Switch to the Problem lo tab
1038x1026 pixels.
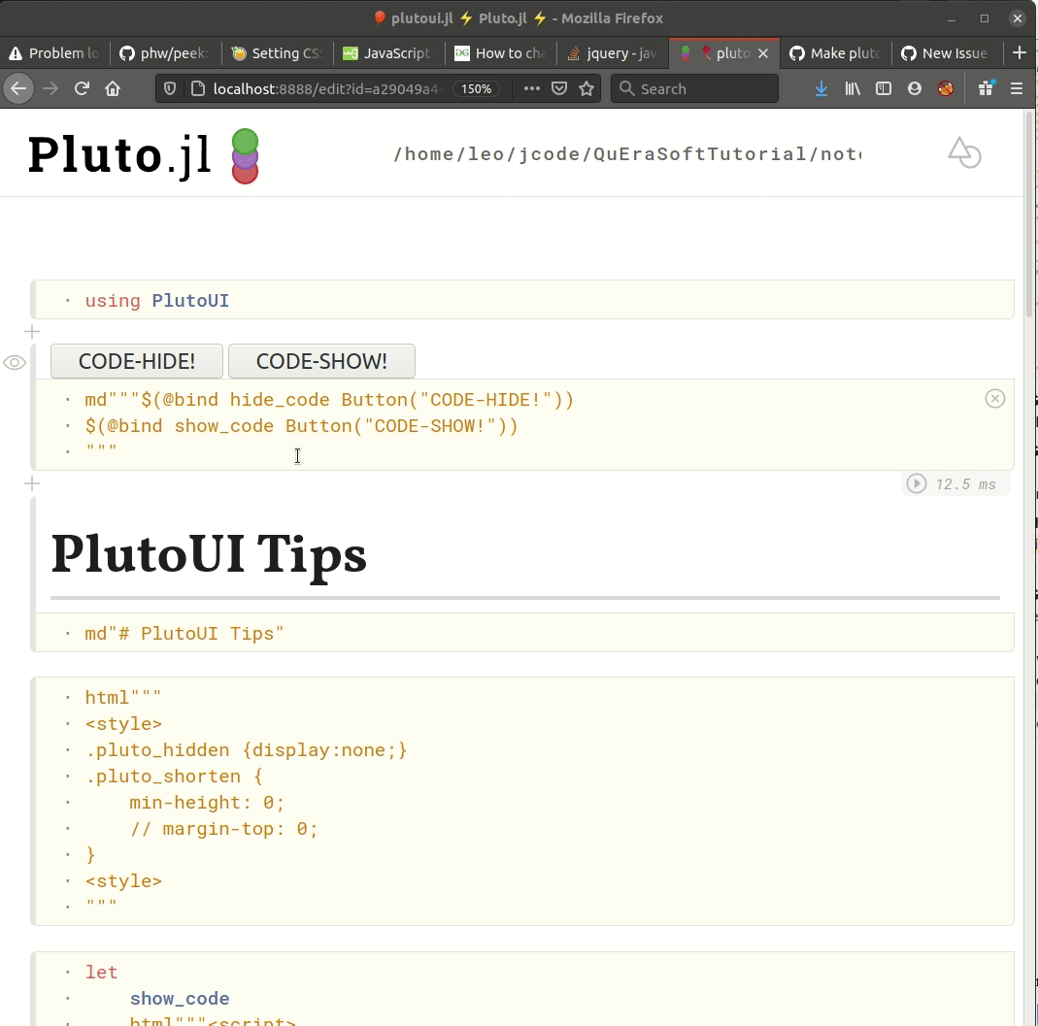click(55, 53)
